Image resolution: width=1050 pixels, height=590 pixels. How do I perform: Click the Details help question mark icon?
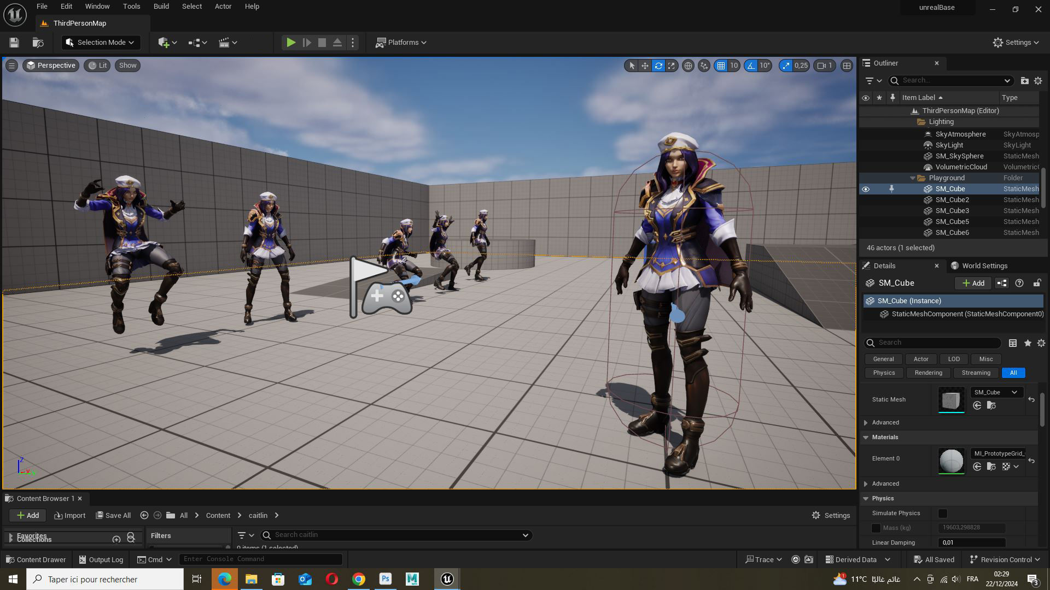[1019, 283]
